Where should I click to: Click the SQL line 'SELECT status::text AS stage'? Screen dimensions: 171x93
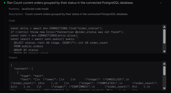pos(61,43)
